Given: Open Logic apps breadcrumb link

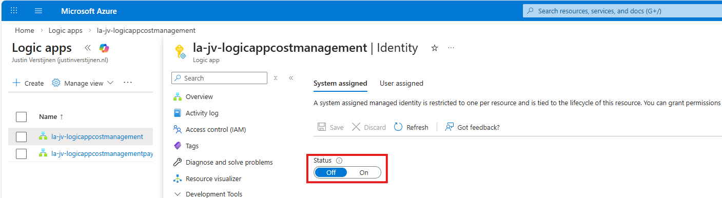Looking at the screenshot, I should 65,30.
